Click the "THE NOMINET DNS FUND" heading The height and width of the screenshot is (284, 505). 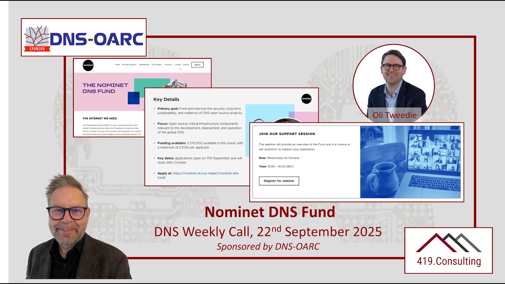pos(105,88)
